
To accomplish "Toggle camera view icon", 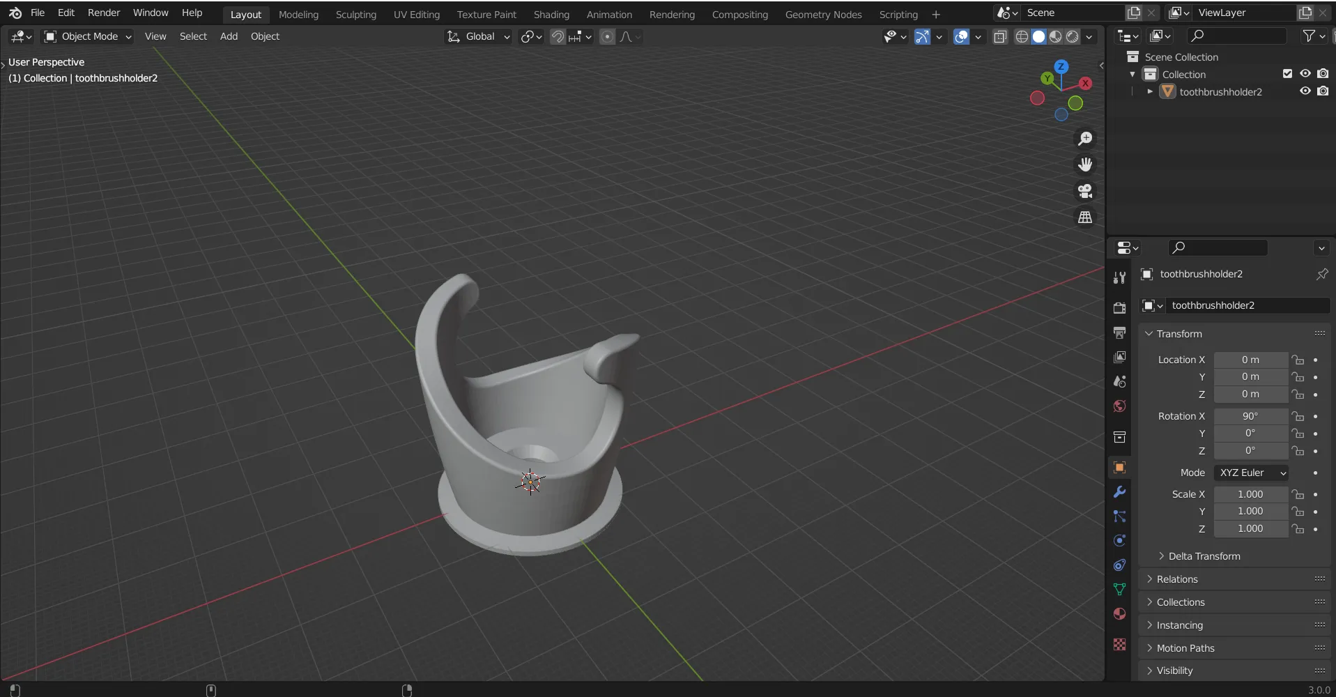I will (1085, 191).
